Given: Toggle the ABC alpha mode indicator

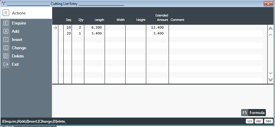Looking at the screenshot, I should point(259,121).
